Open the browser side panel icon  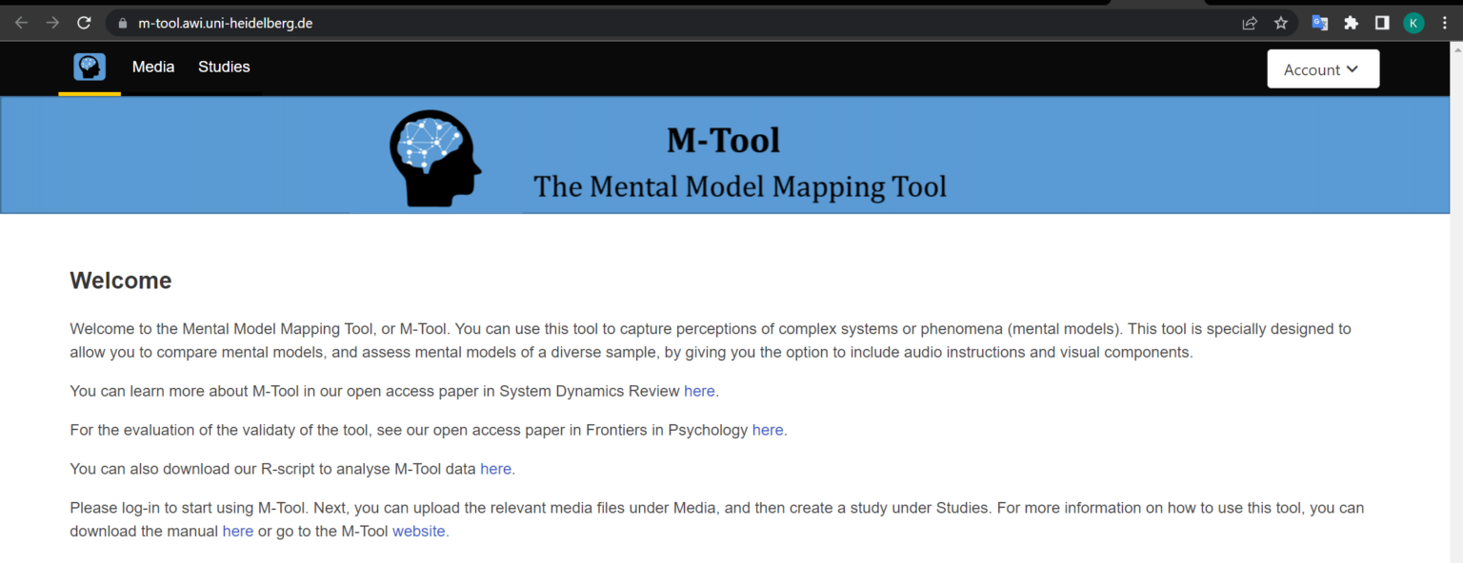(1382, 22)
